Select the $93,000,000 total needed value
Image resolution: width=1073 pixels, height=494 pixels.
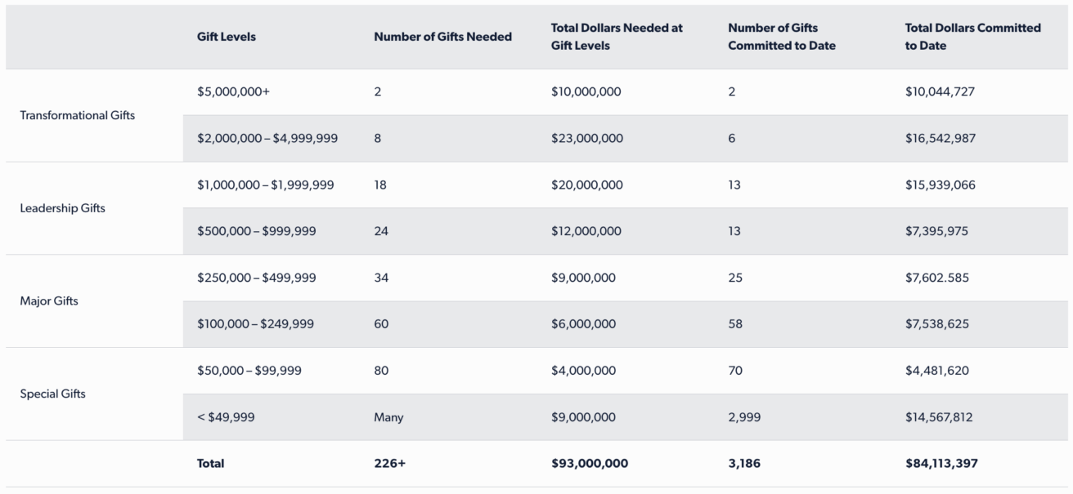(x=589, y=464)
